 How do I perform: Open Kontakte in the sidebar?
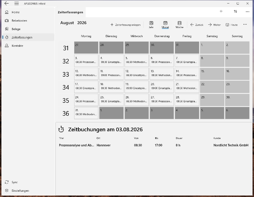tap(28, 46)
